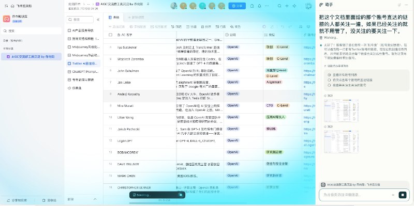Screen dimensions: 414x206
Task: Click the 分享知识库 button at bottom left
Action: [x=17, y=200]
